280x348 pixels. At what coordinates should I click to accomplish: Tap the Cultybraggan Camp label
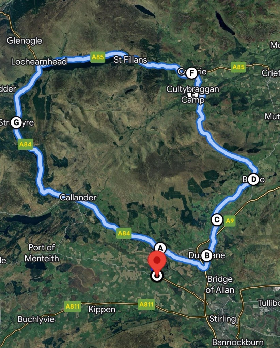click(193, 95)
